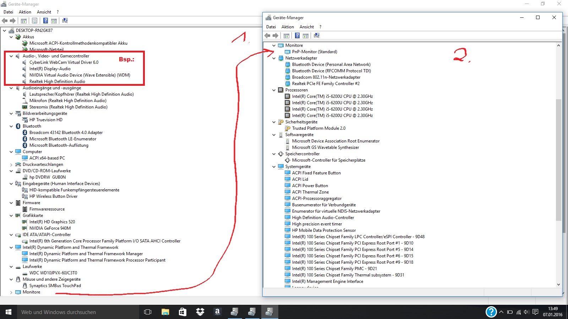Open Datei menu in left window
The height and width of the screenshot is (319, 568).
[x=8, y=12]
